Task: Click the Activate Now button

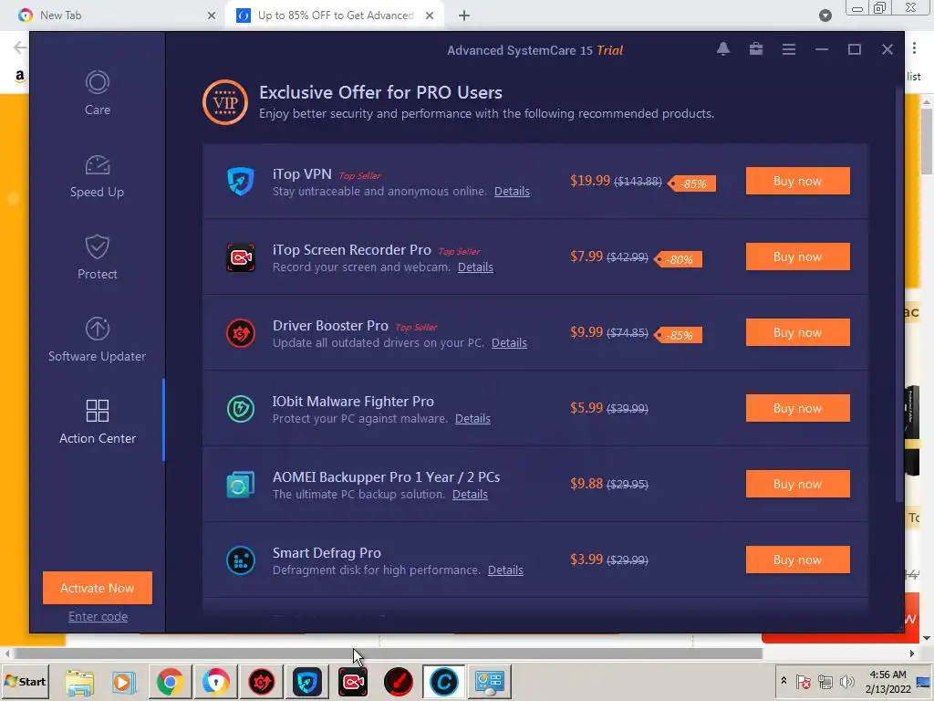Action: coord(98,588)
